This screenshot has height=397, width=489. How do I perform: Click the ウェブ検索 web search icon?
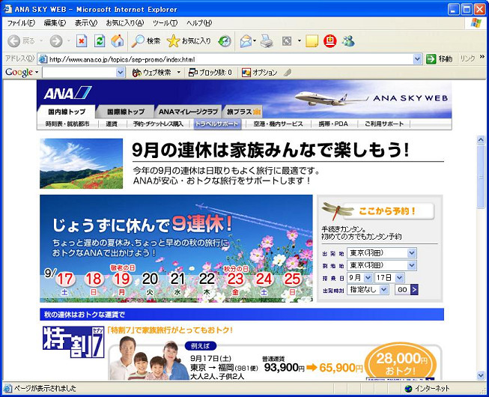(136, 73)
